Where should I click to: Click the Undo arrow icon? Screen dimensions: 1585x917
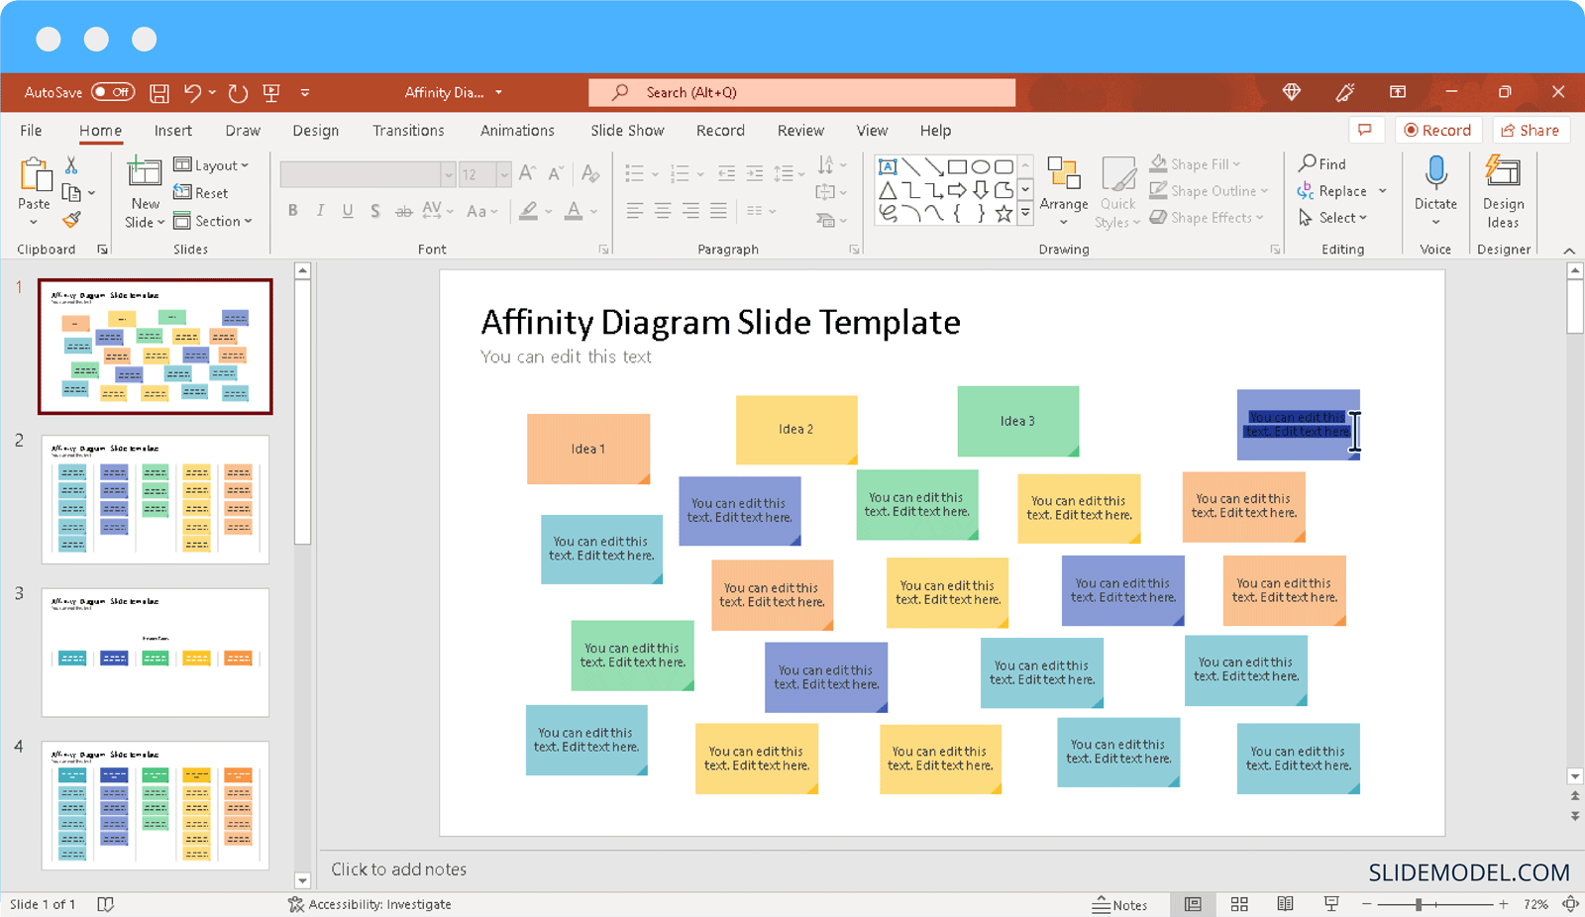point(193,93)
